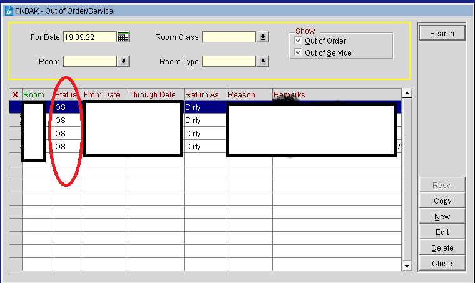Close the Out of Order/Service dialog

(x=442, y=264)
